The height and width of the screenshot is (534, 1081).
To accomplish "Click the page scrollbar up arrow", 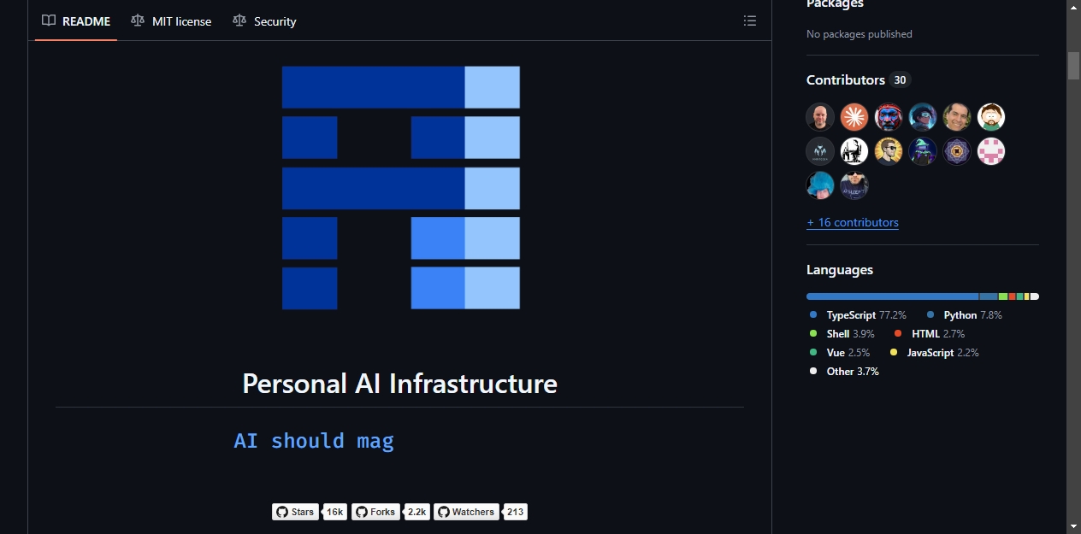I will [1073, 7].
